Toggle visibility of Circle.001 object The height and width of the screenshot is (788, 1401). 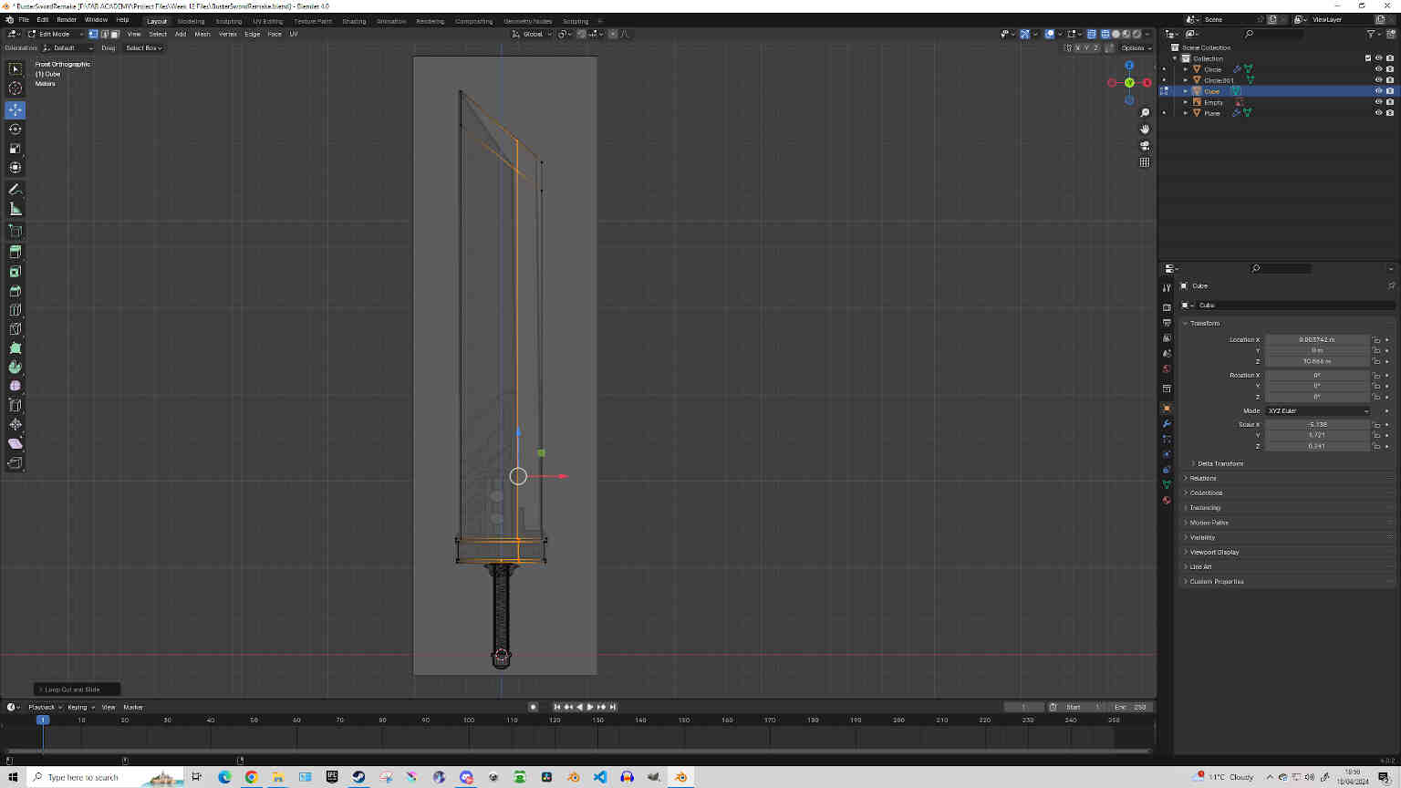click(1378, 80)
